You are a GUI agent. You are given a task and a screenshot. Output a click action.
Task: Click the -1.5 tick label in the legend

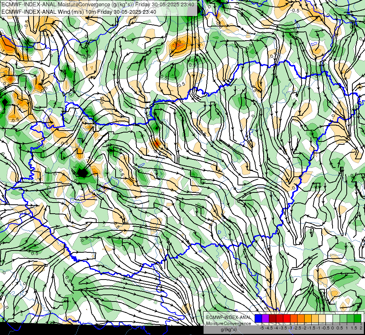311,328
